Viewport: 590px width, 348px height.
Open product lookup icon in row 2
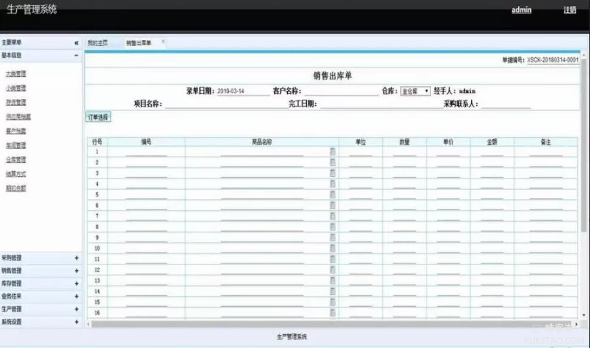click(333, 162)
